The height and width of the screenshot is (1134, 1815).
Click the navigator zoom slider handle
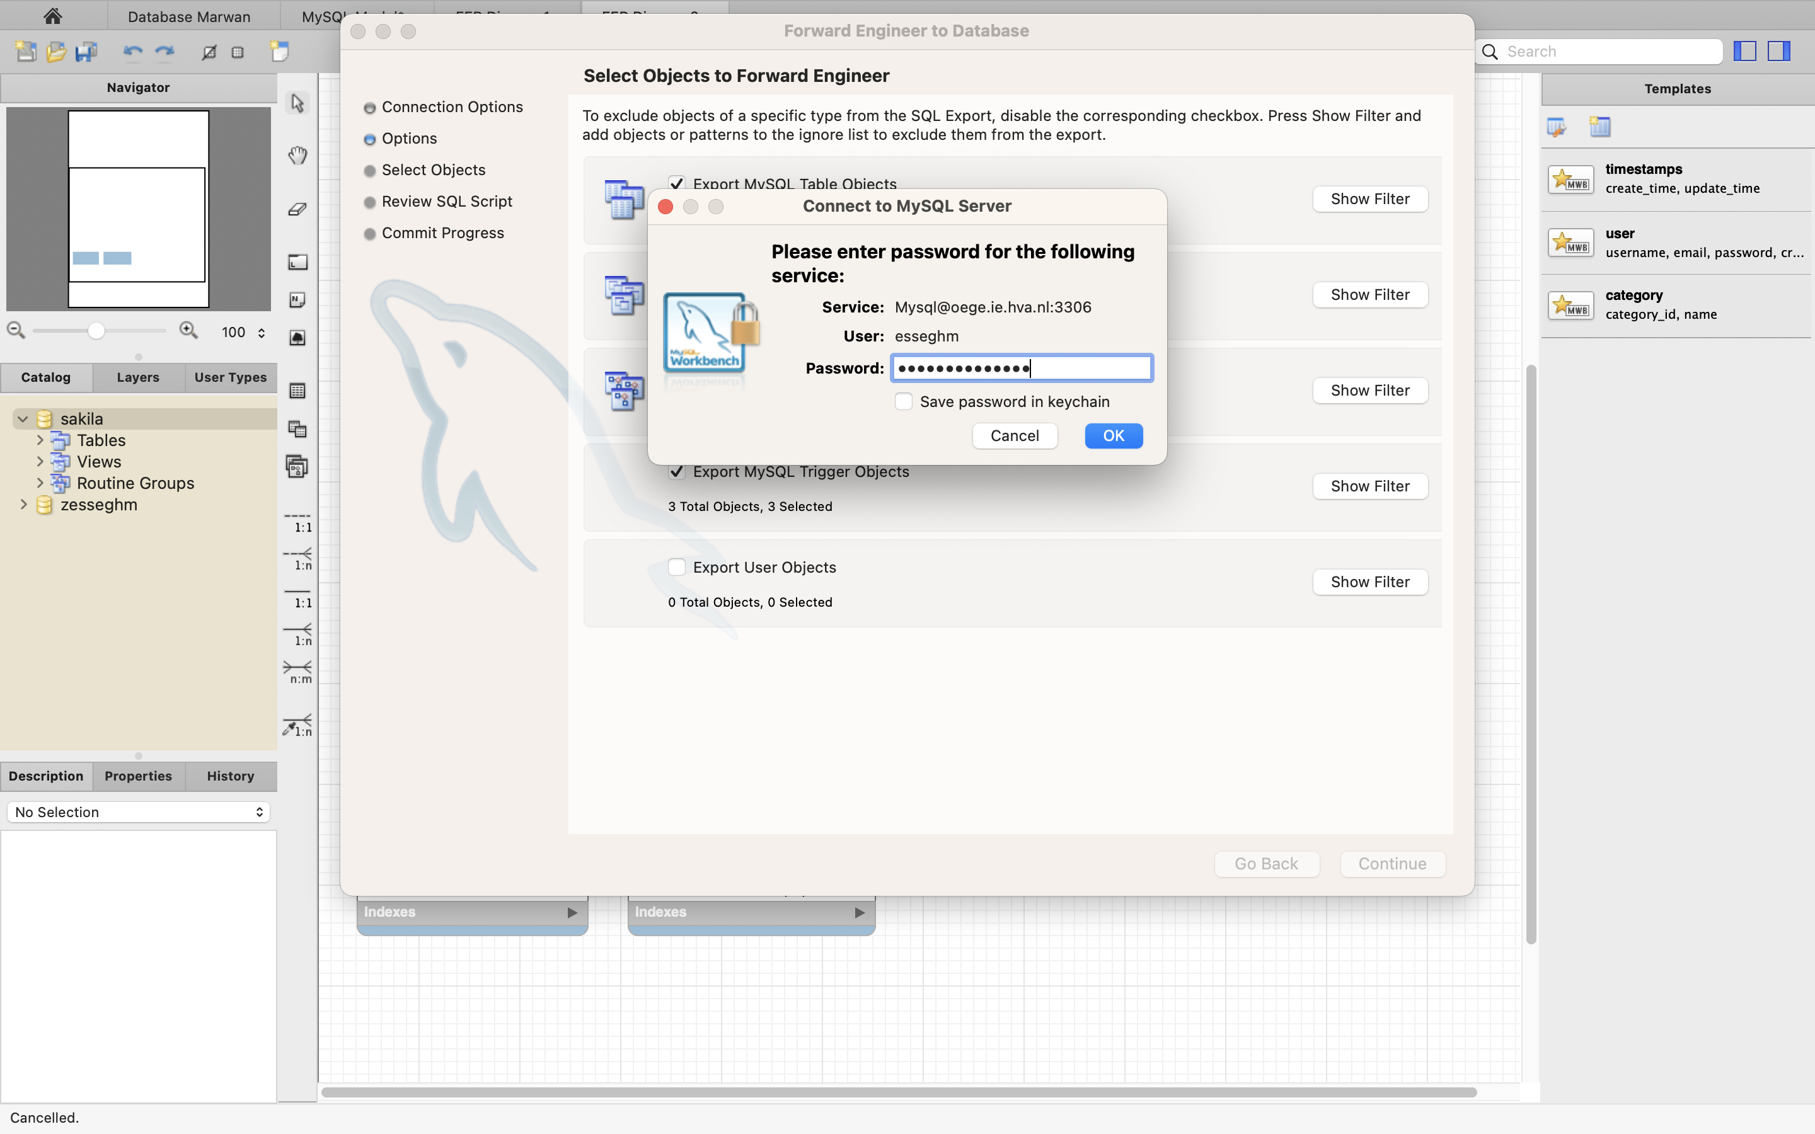[x=96, y=331]
